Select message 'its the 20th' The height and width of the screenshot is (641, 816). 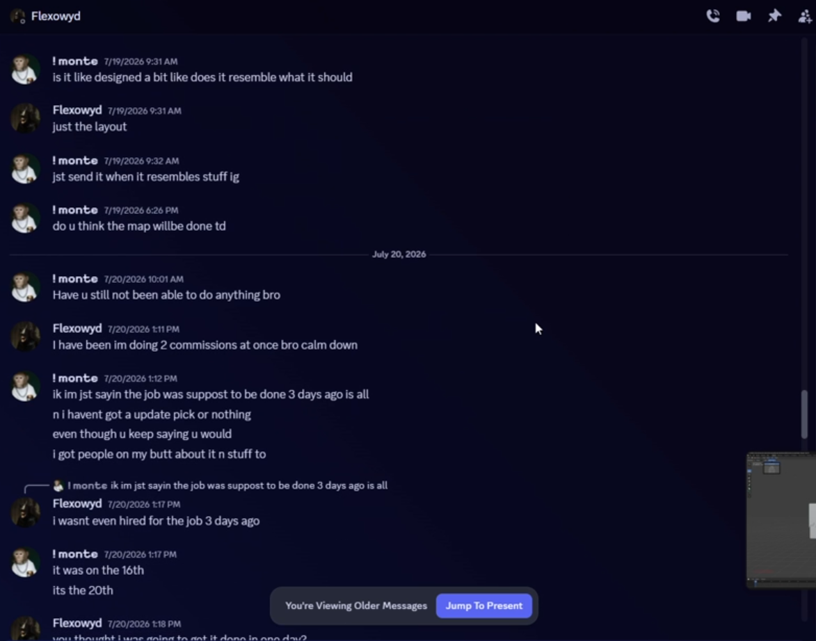pyautogui.click(x=83, y=590)
